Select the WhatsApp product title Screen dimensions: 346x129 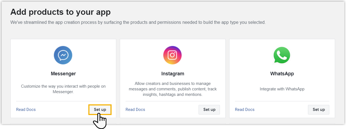(282, 74)
